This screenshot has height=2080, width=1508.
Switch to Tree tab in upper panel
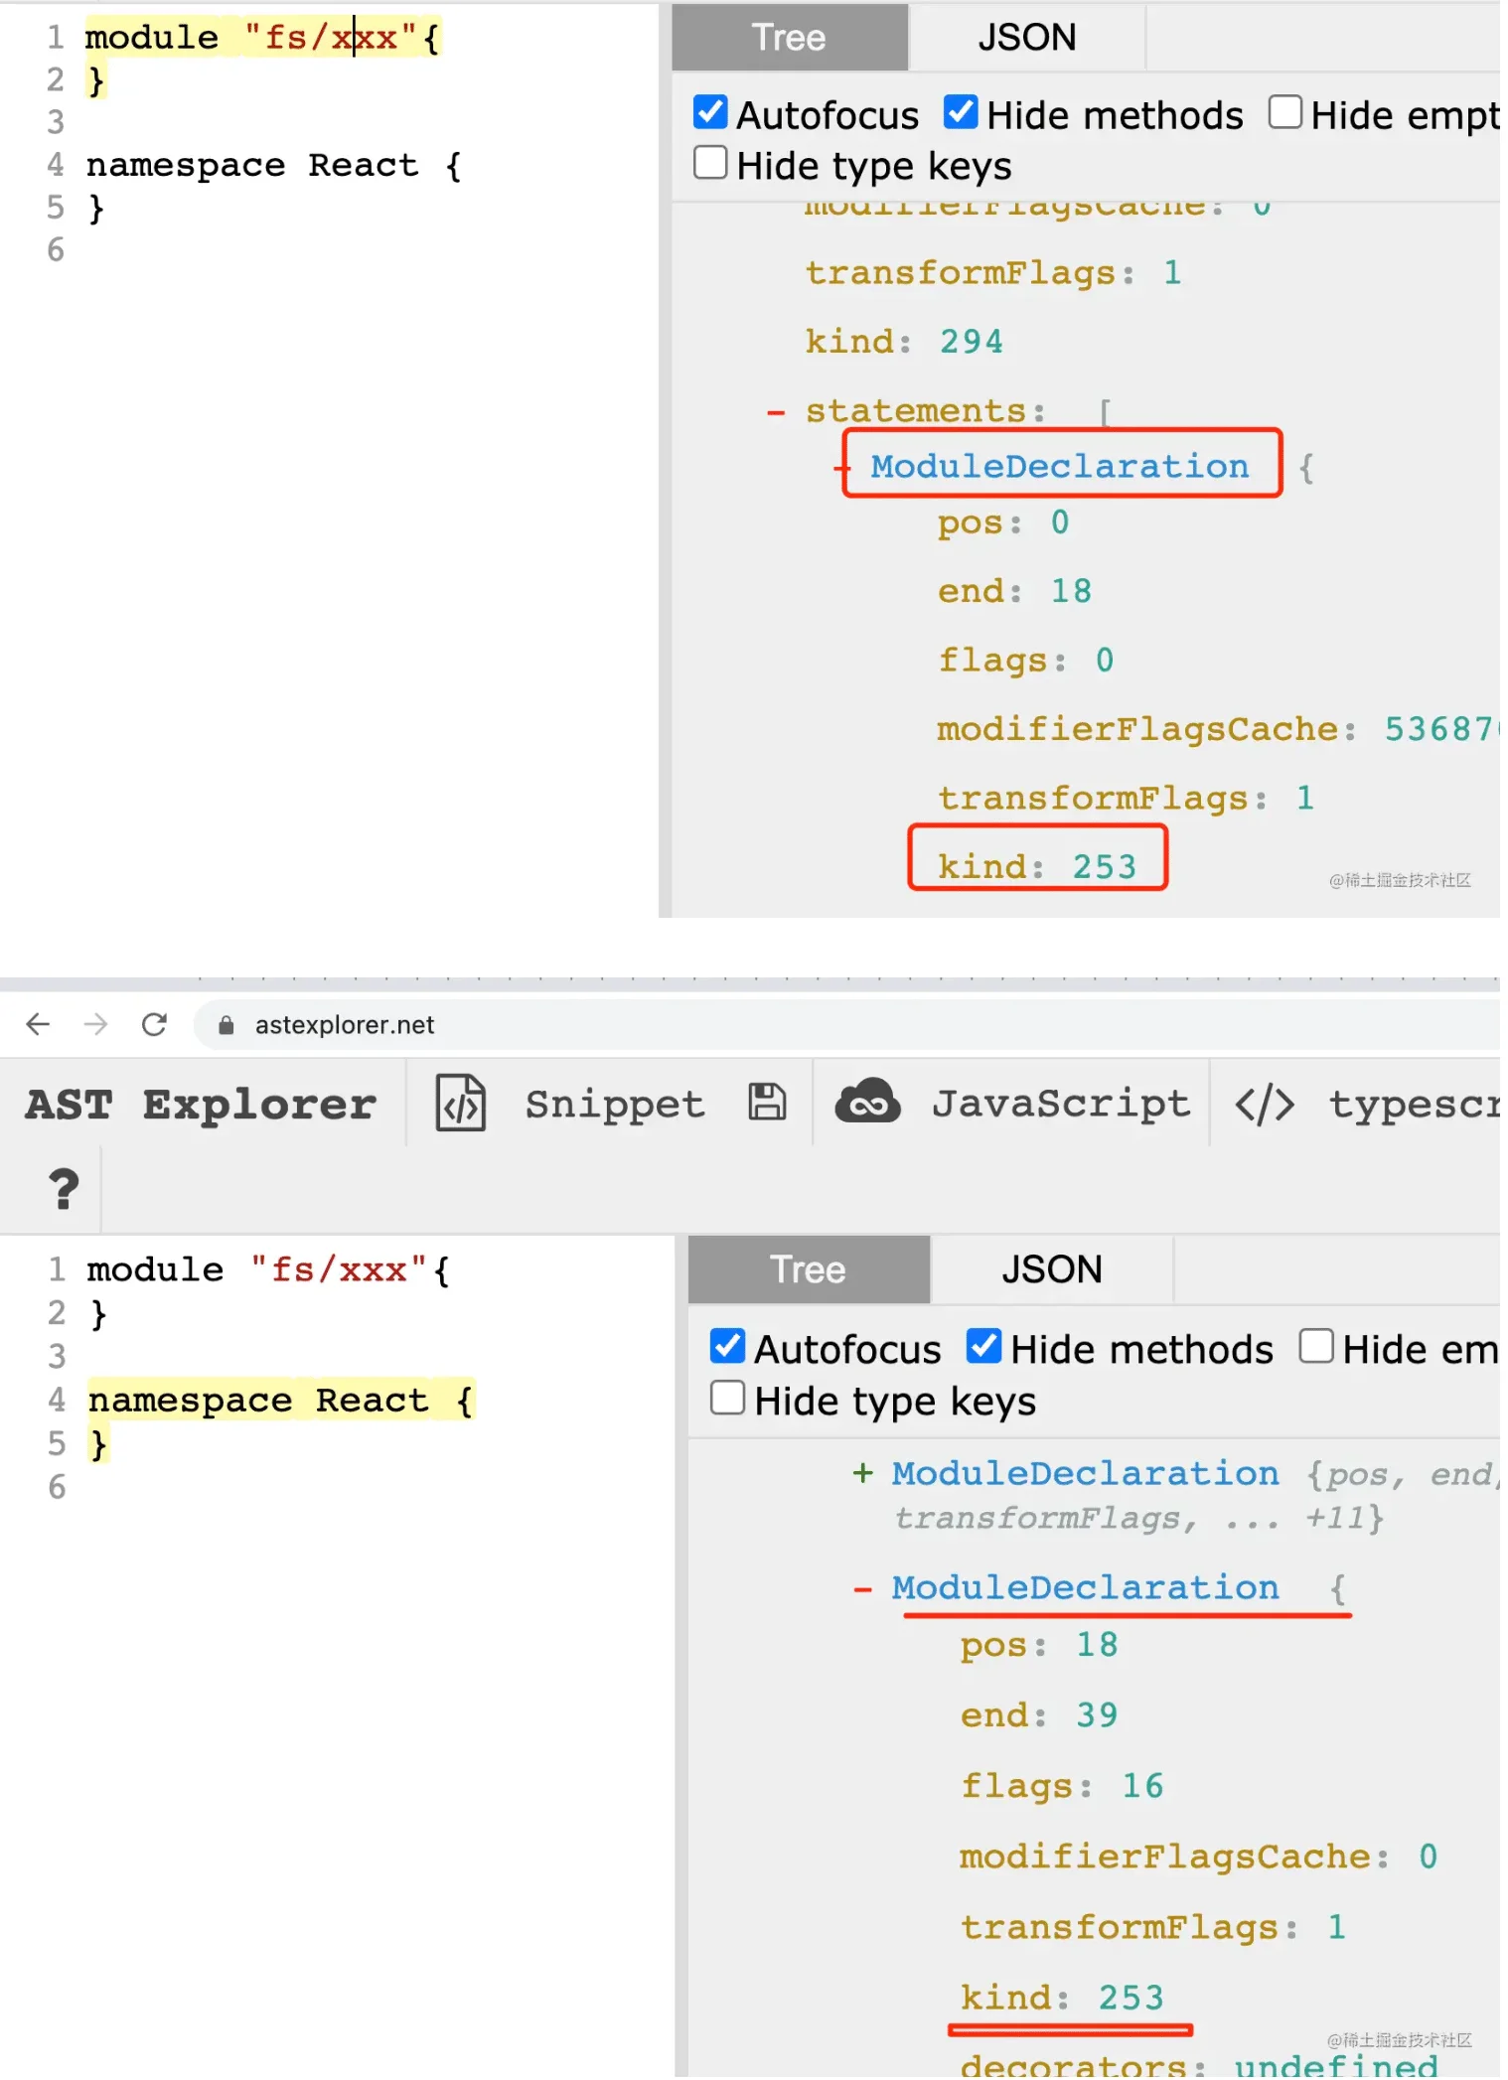790,38
